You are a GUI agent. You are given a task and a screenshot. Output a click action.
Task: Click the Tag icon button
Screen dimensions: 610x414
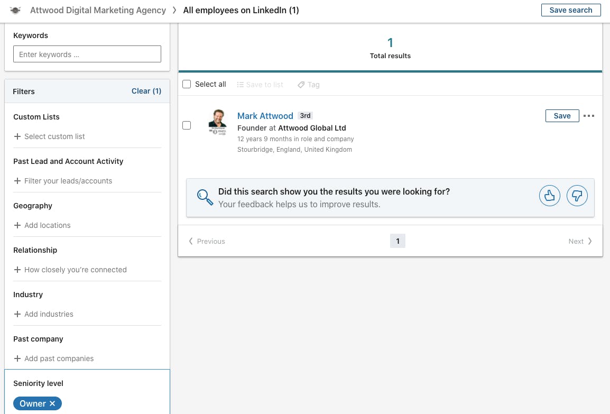[x=301, y=85]
